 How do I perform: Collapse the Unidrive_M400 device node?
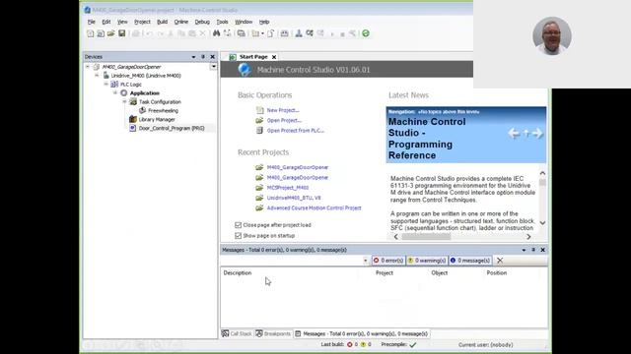pyautogui.click(x=97, y=76)
